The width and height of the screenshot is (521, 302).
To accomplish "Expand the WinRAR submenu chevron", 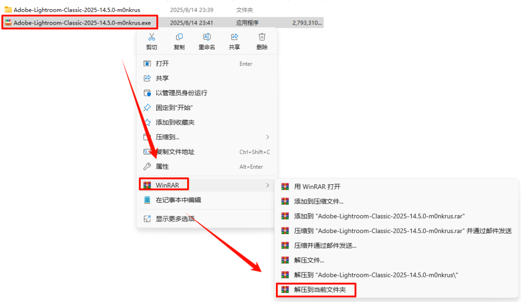I will click(267, 185).
